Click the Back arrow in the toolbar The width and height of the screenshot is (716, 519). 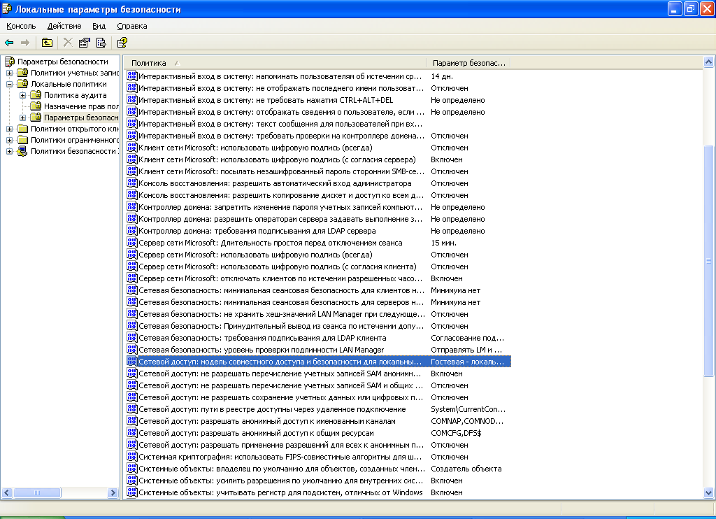[x=9, y=43]
